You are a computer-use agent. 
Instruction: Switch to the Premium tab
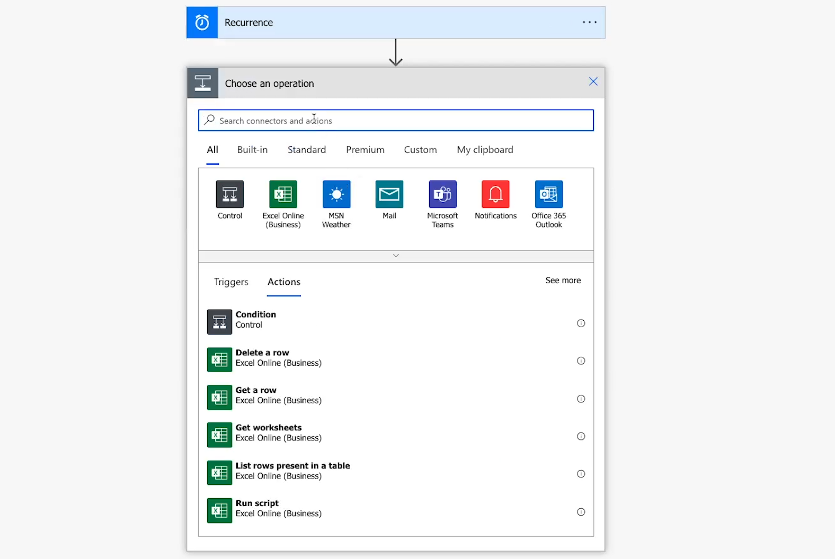coord(365,150)
